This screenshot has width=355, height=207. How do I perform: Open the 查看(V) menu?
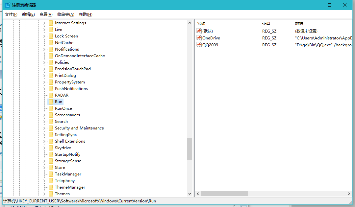[45, 14]
